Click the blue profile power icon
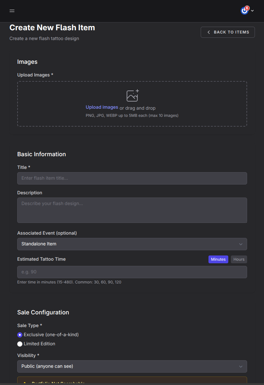 (244, 11)
